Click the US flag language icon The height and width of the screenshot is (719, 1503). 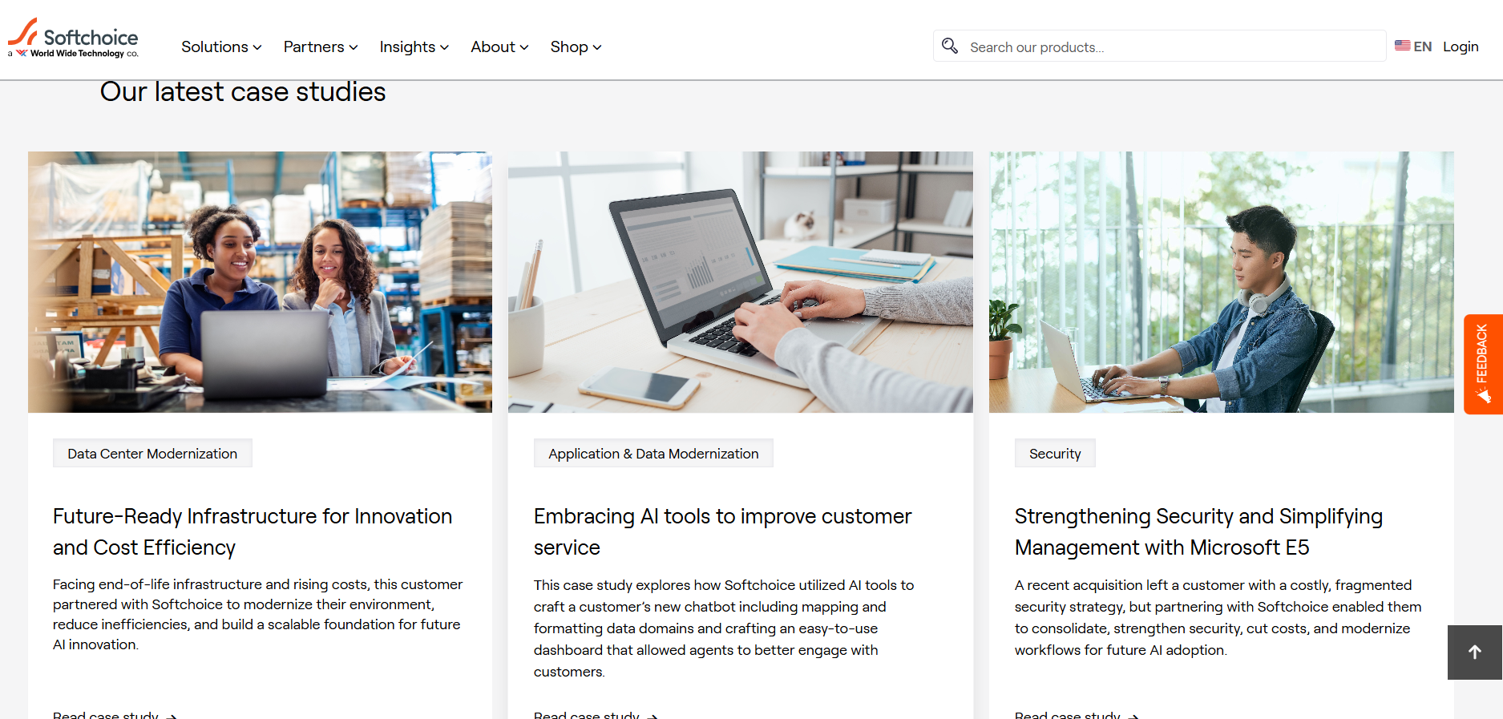(x=1402, y=46)
